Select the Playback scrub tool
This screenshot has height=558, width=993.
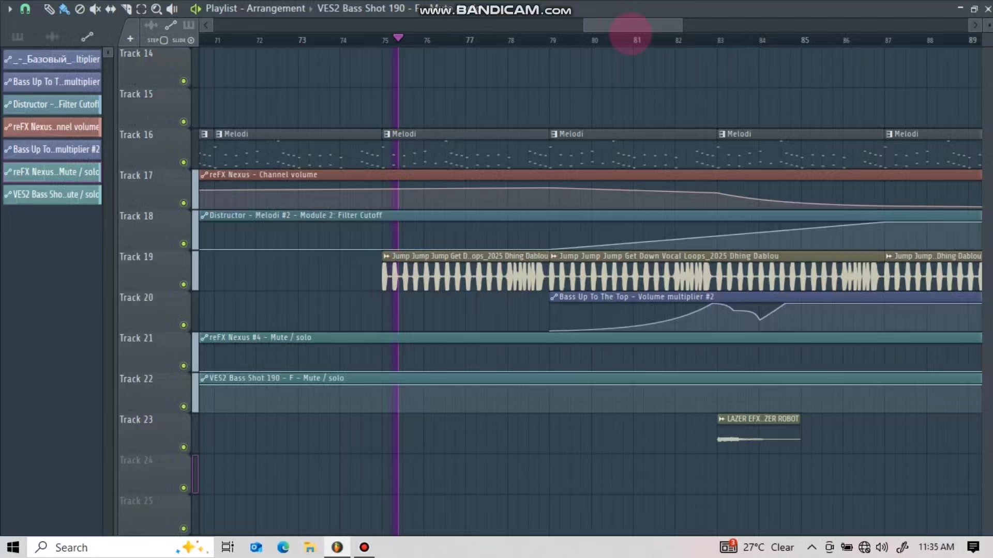click(172, 9)
